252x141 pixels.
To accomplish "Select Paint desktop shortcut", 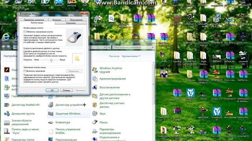I will click(32, 3).
